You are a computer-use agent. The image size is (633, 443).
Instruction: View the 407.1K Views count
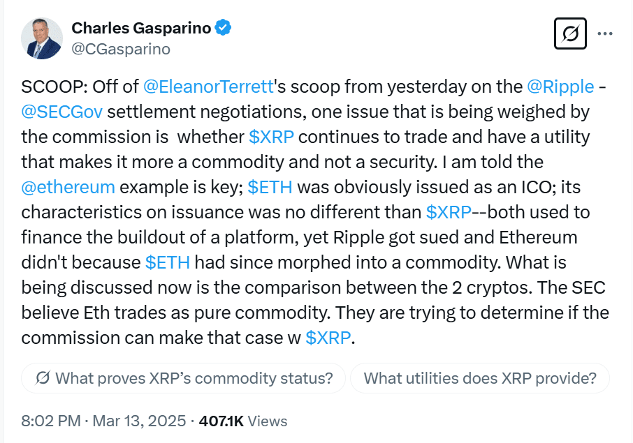click(243, 421)
